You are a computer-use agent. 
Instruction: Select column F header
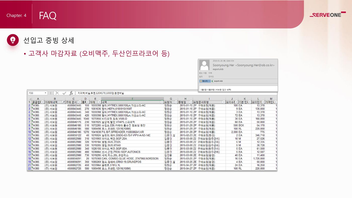[133, 99]
